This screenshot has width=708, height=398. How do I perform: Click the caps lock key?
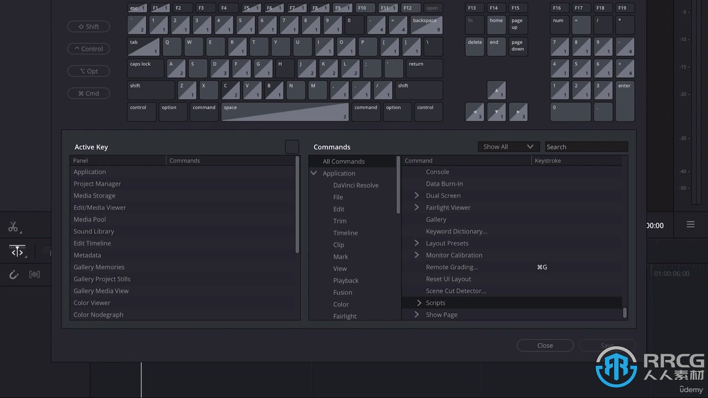[x=145, y=69]
